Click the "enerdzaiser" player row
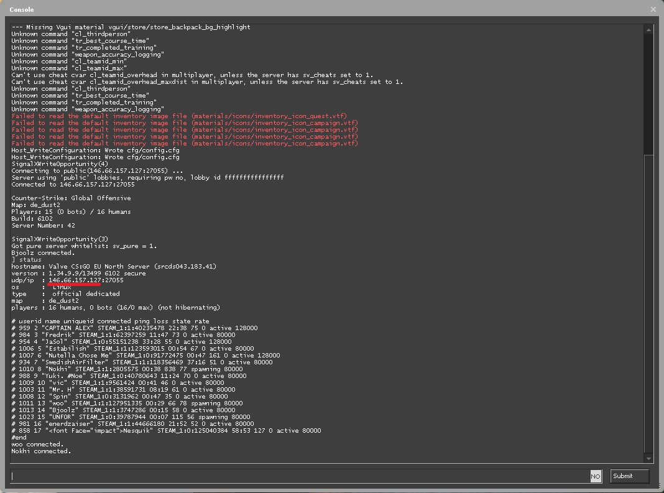This screenshot has height=493, width=664. (132, 424)
